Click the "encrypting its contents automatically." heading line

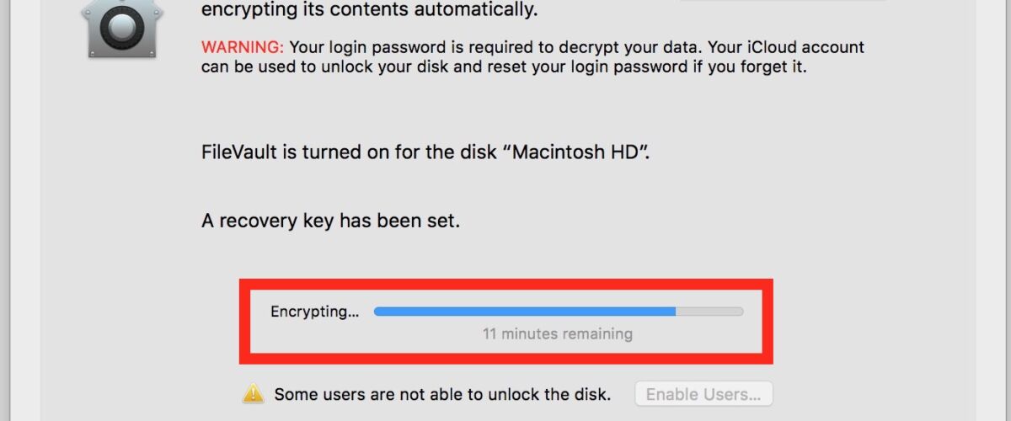click(x=369, y=11)
